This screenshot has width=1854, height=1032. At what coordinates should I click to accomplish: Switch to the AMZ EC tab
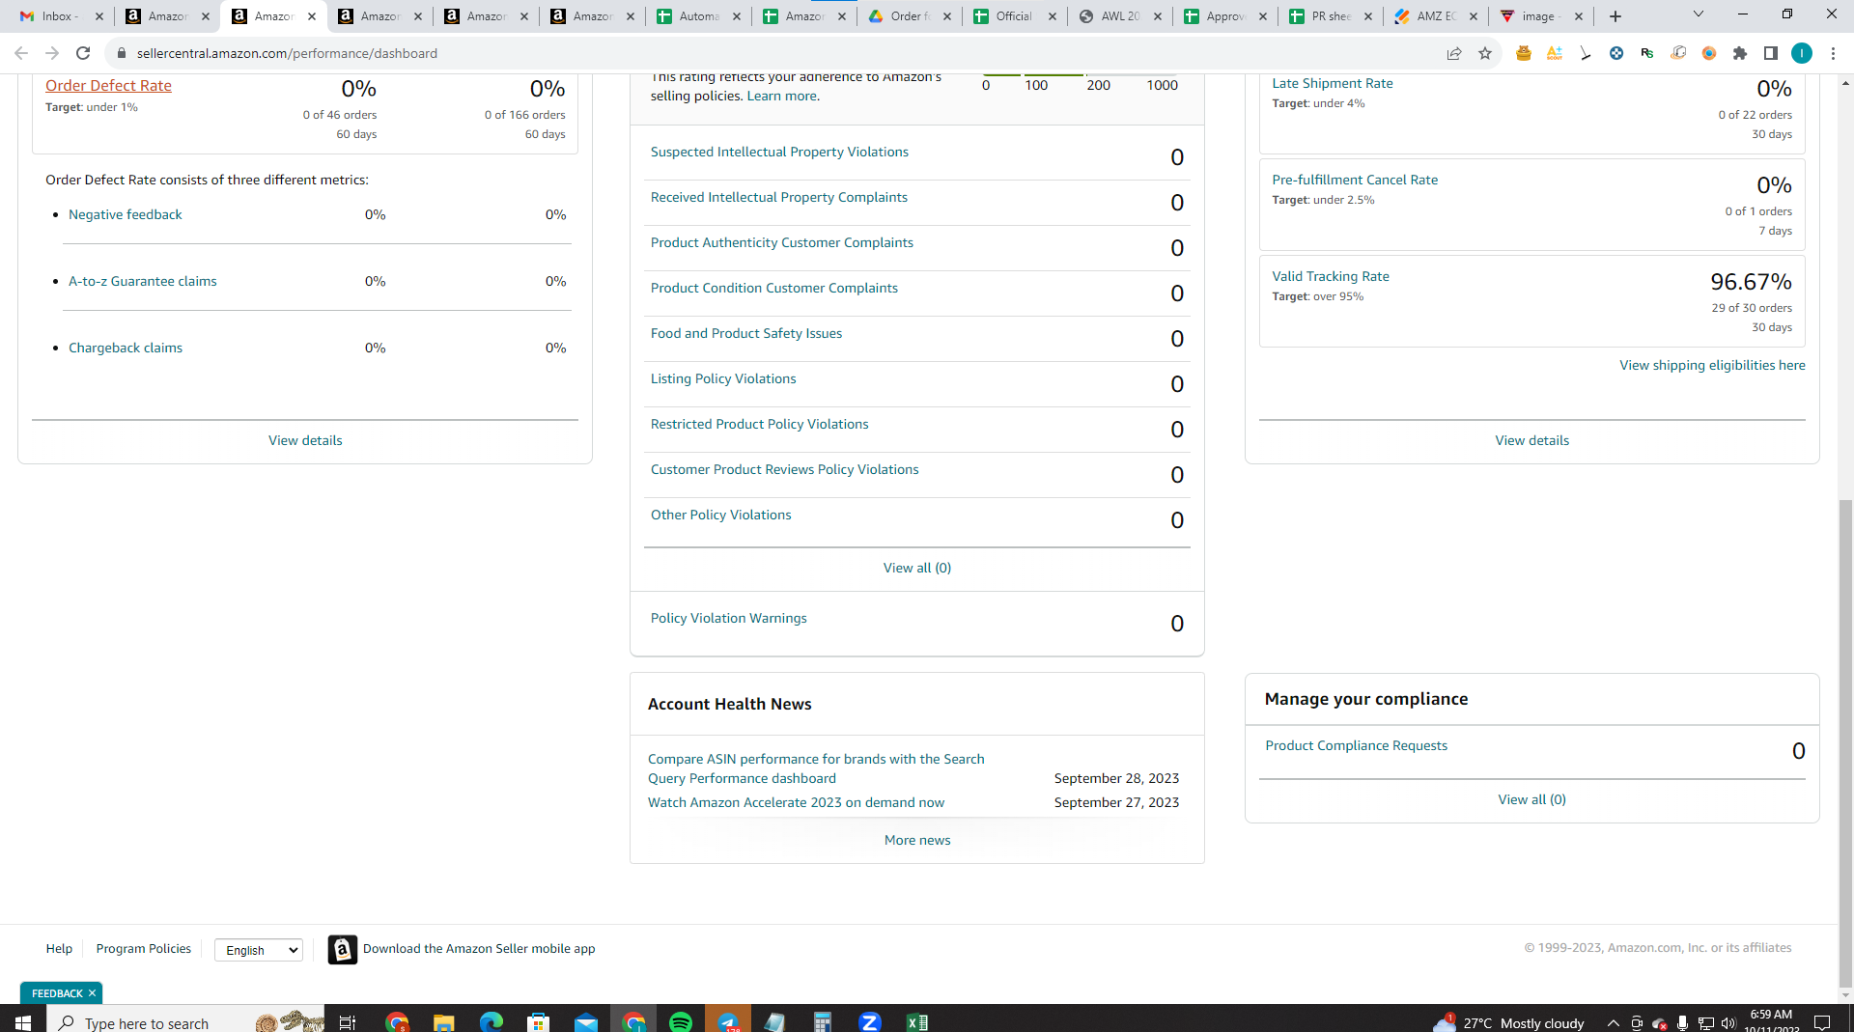[1436, 16]
